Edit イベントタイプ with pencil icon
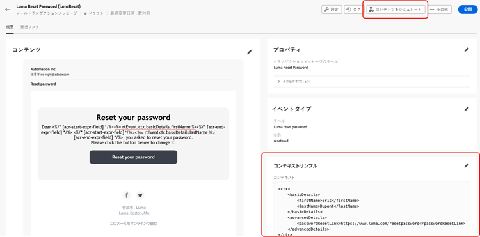The height and width of the screenshot is (237, 480). pos(466,109)
